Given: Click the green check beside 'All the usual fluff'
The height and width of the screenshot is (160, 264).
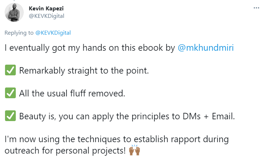Looking at the screenshot, I should (10, 93).
